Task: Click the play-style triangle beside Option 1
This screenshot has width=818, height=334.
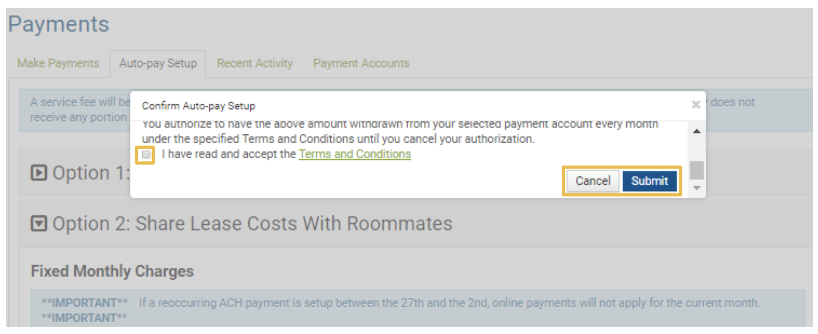Action: click(x=40, y=172)
